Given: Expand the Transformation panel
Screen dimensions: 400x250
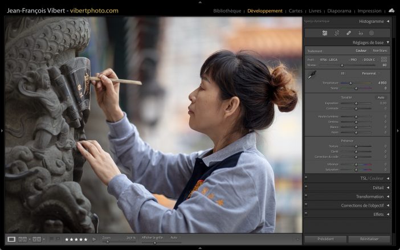Looking at the screenshot, I should 388,196.
